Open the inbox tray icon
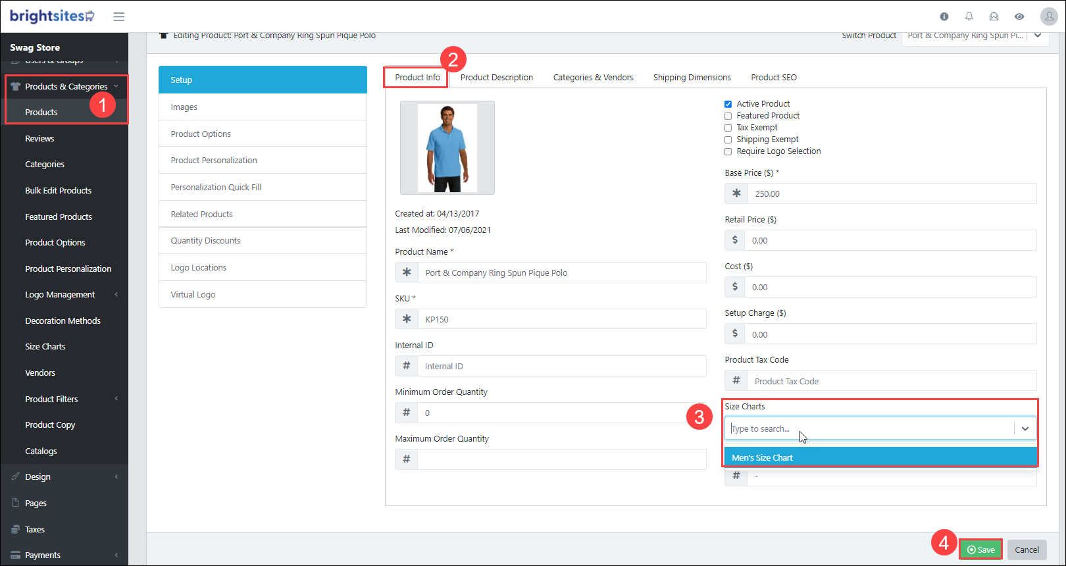 994,16
